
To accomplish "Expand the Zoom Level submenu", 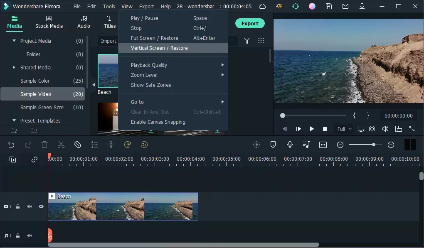I will pos(144,75).
